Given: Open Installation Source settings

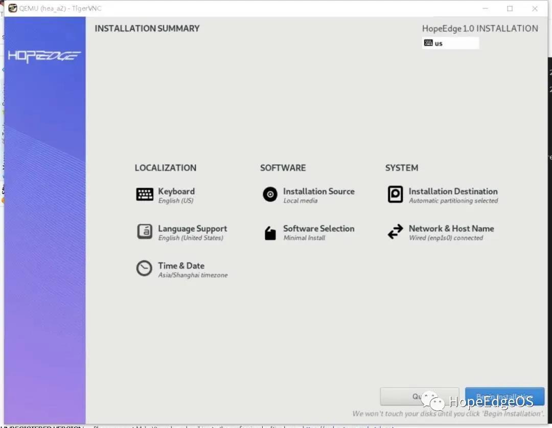Looking at the screenshot, I should coord(319,192).
